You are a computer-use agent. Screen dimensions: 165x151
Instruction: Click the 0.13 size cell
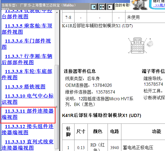(81, 148)
